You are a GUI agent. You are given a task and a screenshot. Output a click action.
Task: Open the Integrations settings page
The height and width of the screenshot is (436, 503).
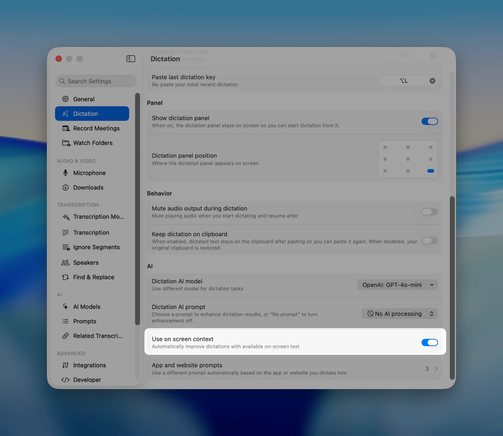92,365
